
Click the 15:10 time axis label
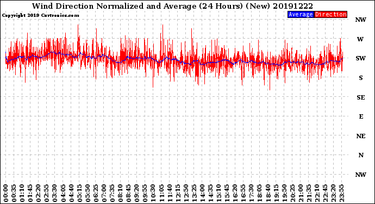click(x=218, y=193)
